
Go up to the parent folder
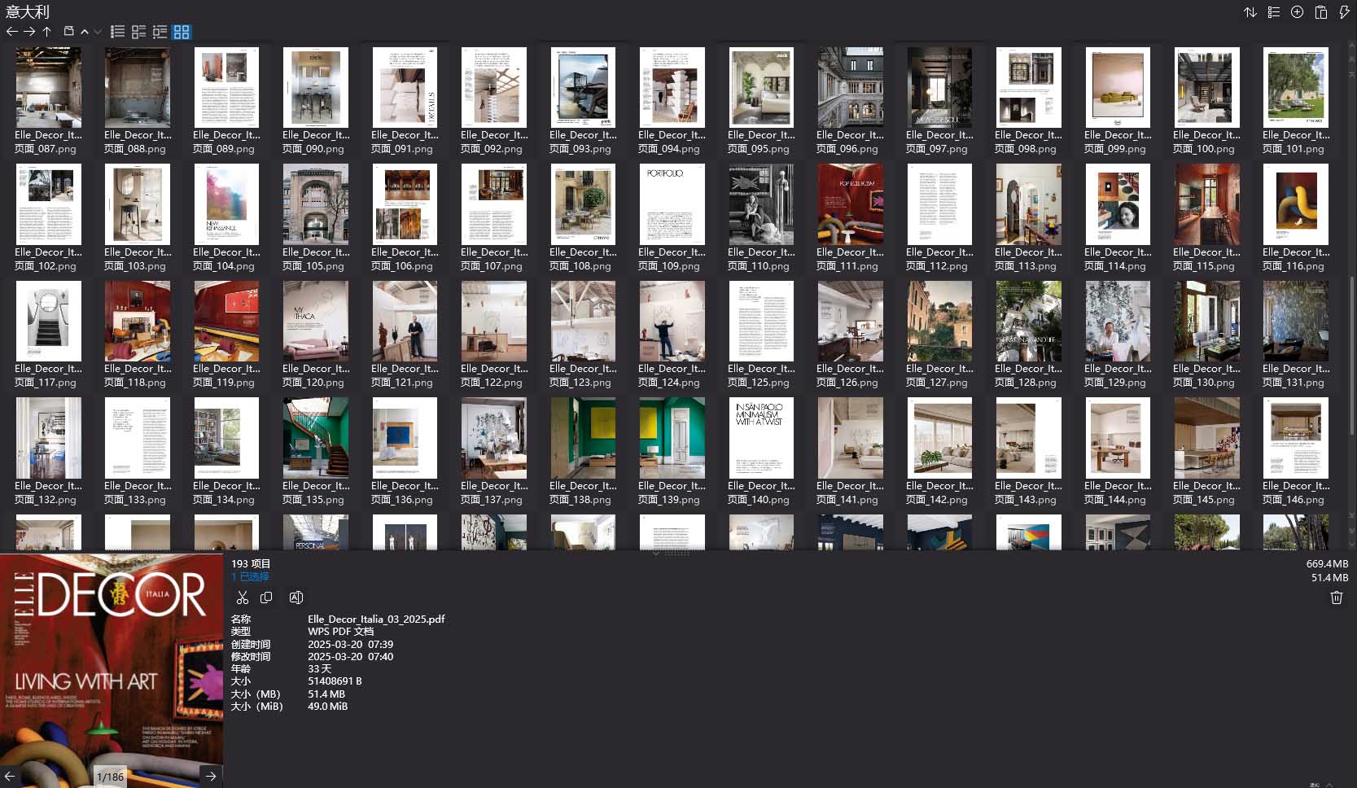47,32
